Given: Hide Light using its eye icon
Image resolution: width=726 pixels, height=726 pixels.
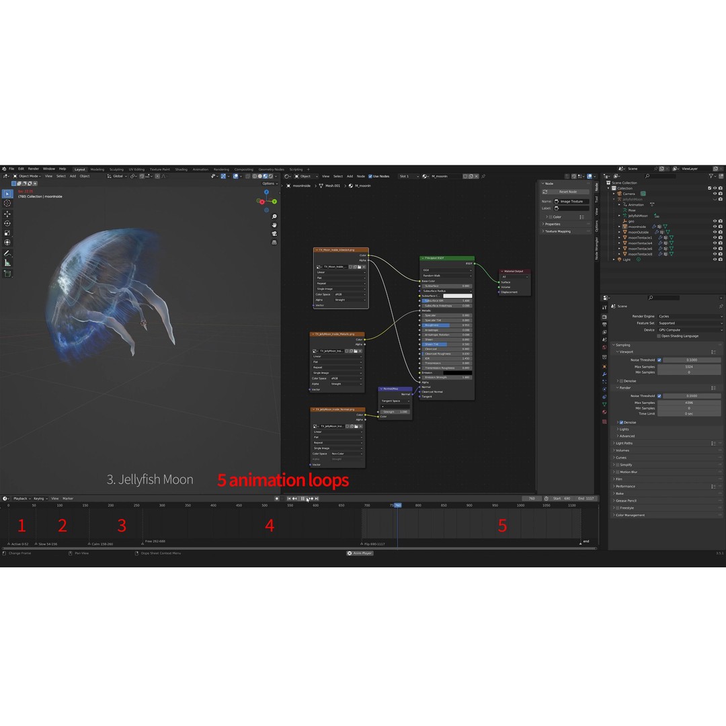Looking at the screenshot, I should point(715,259).
